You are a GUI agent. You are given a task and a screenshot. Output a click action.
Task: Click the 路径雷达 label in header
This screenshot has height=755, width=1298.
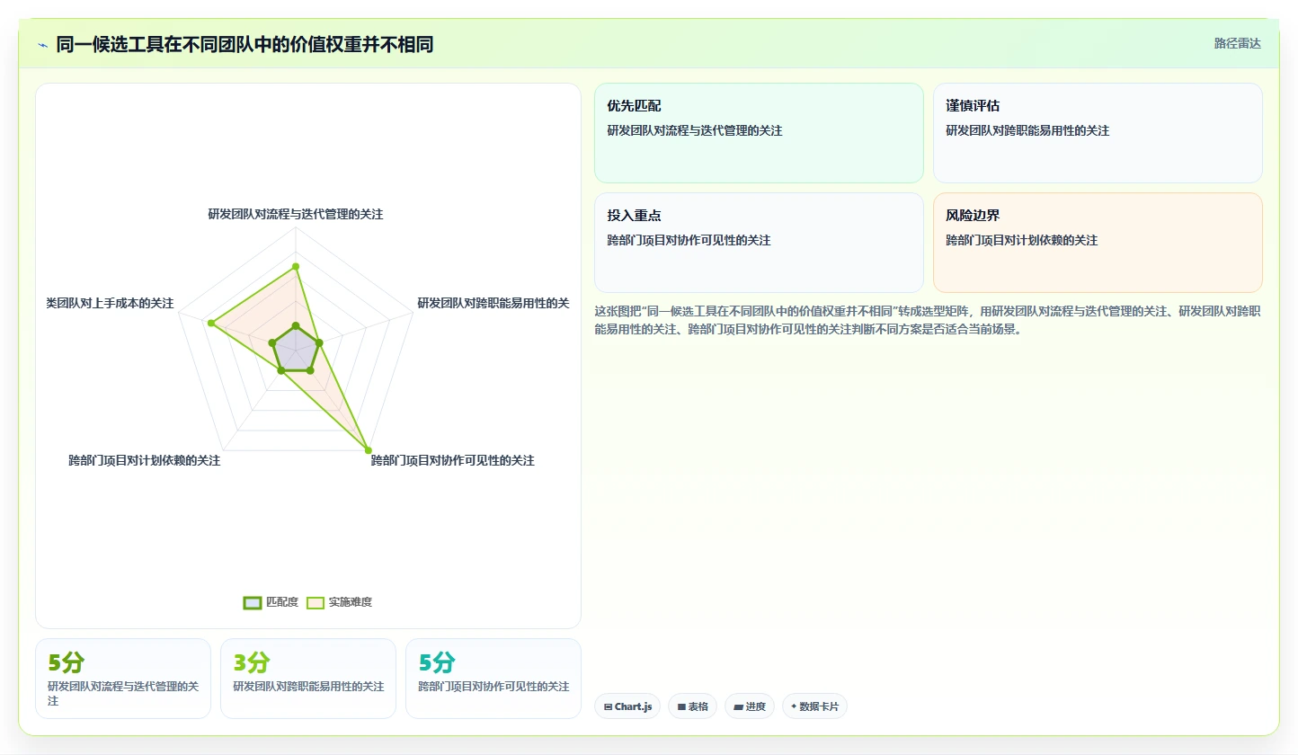[x=1238, y=43]
